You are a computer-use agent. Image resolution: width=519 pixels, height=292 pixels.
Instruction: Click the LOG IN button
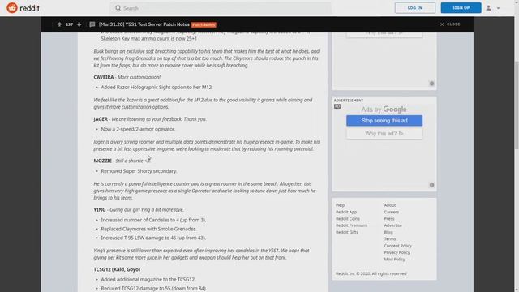(414, 8)
